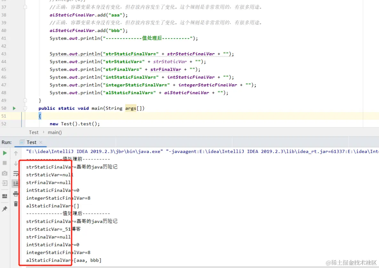Click Test in the breadcrumb bar
The height and width of the screenshot is (268, 379).
(x=33, y=132)
